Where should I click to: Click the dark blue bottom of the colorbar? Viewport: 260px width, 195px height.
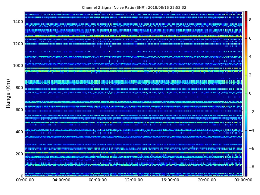pyautogui.click(x=246, y=173)
